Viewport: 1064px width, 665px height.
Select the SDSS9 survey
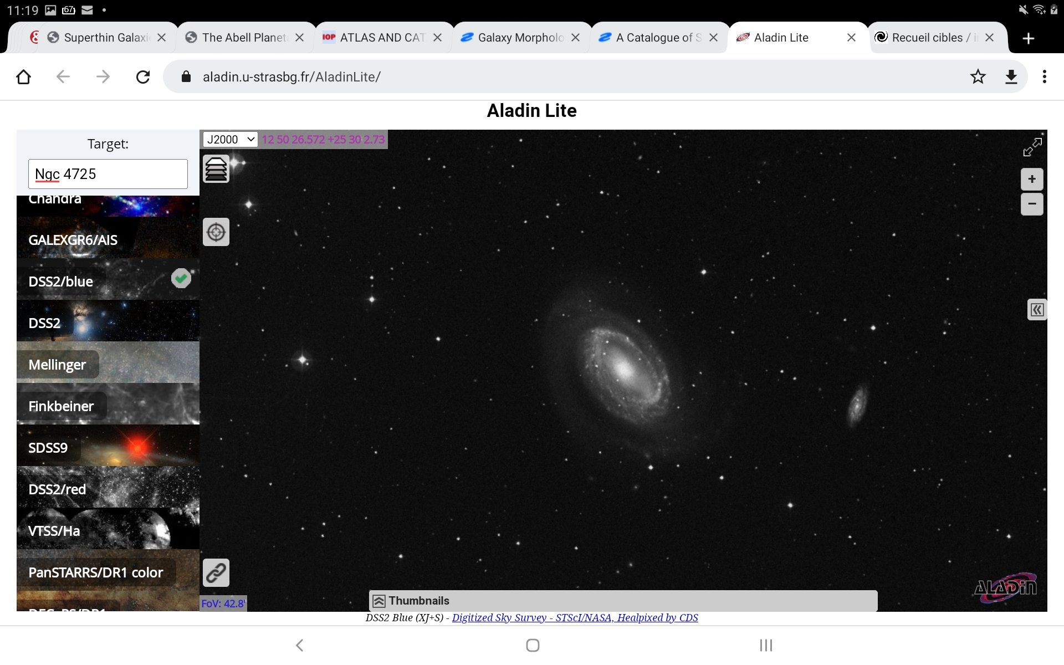(x=108, y=446)
